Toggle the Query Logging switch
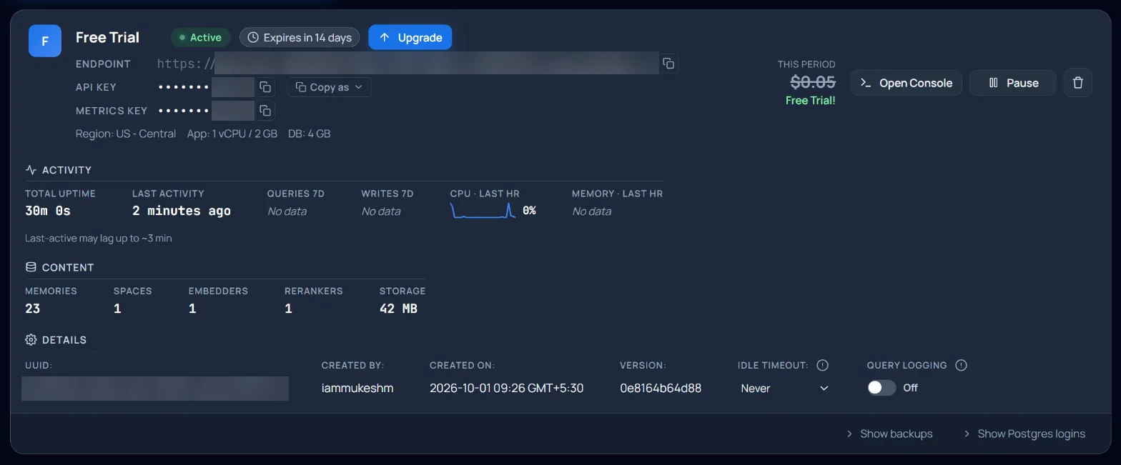Viewport: 1121px width, 465px height. 882,388
